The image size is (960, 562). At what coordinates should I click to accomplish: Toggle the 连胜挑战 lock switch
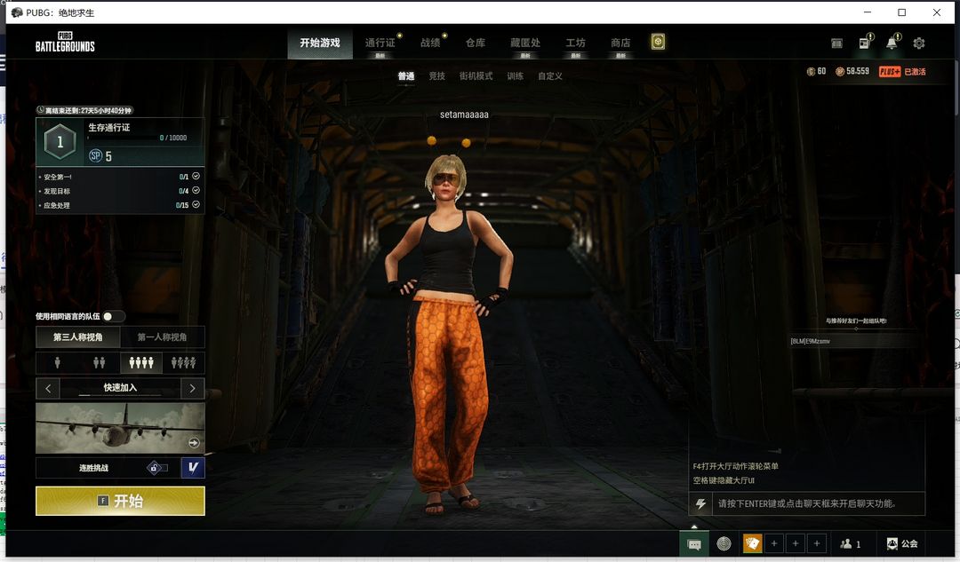point(157,468)
